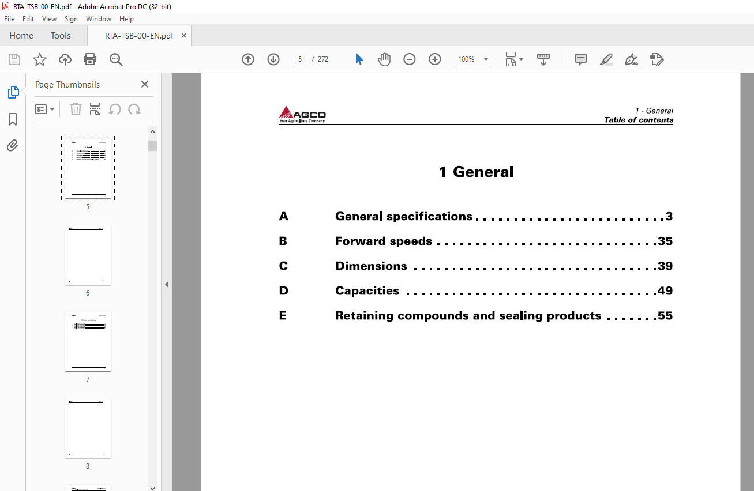
Task: Open thumbnail options dropdown menu
Action: coord(45,109)
